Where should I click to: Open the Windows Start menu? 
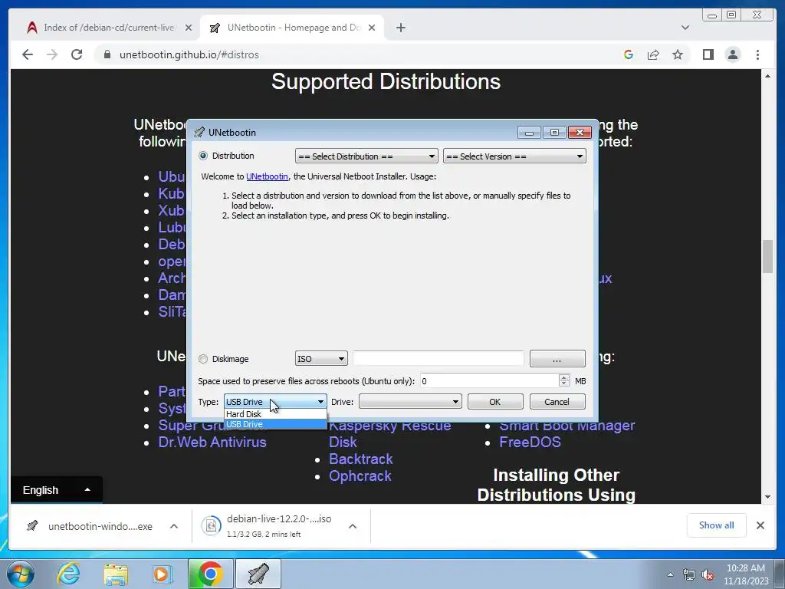(x=21, y=574)
